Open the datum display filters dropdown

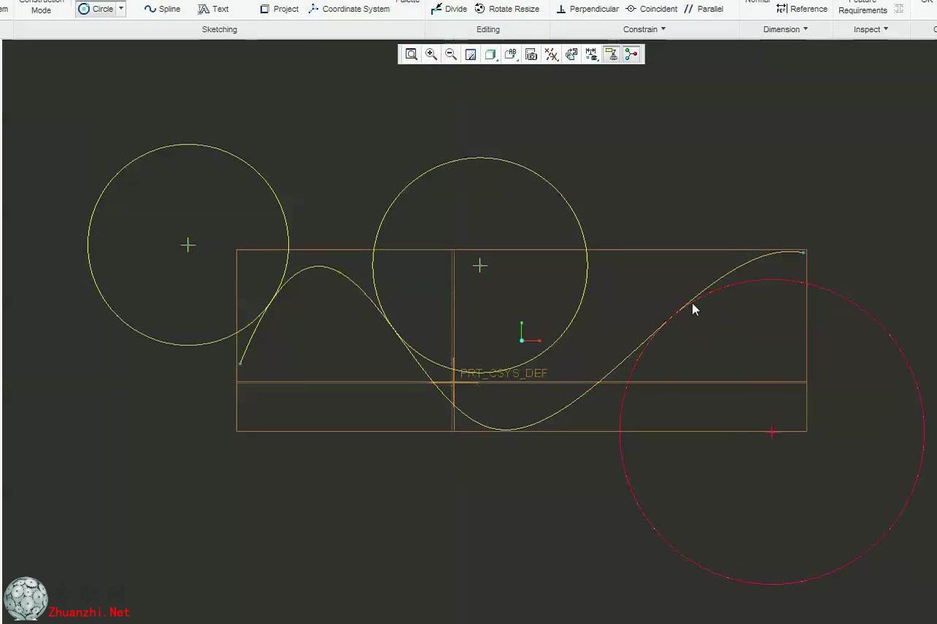(552, 54)
